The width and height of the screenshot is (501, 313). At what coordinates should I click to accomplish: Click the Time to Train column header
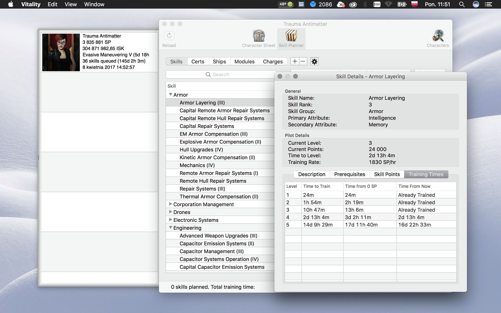click(322, 186)
